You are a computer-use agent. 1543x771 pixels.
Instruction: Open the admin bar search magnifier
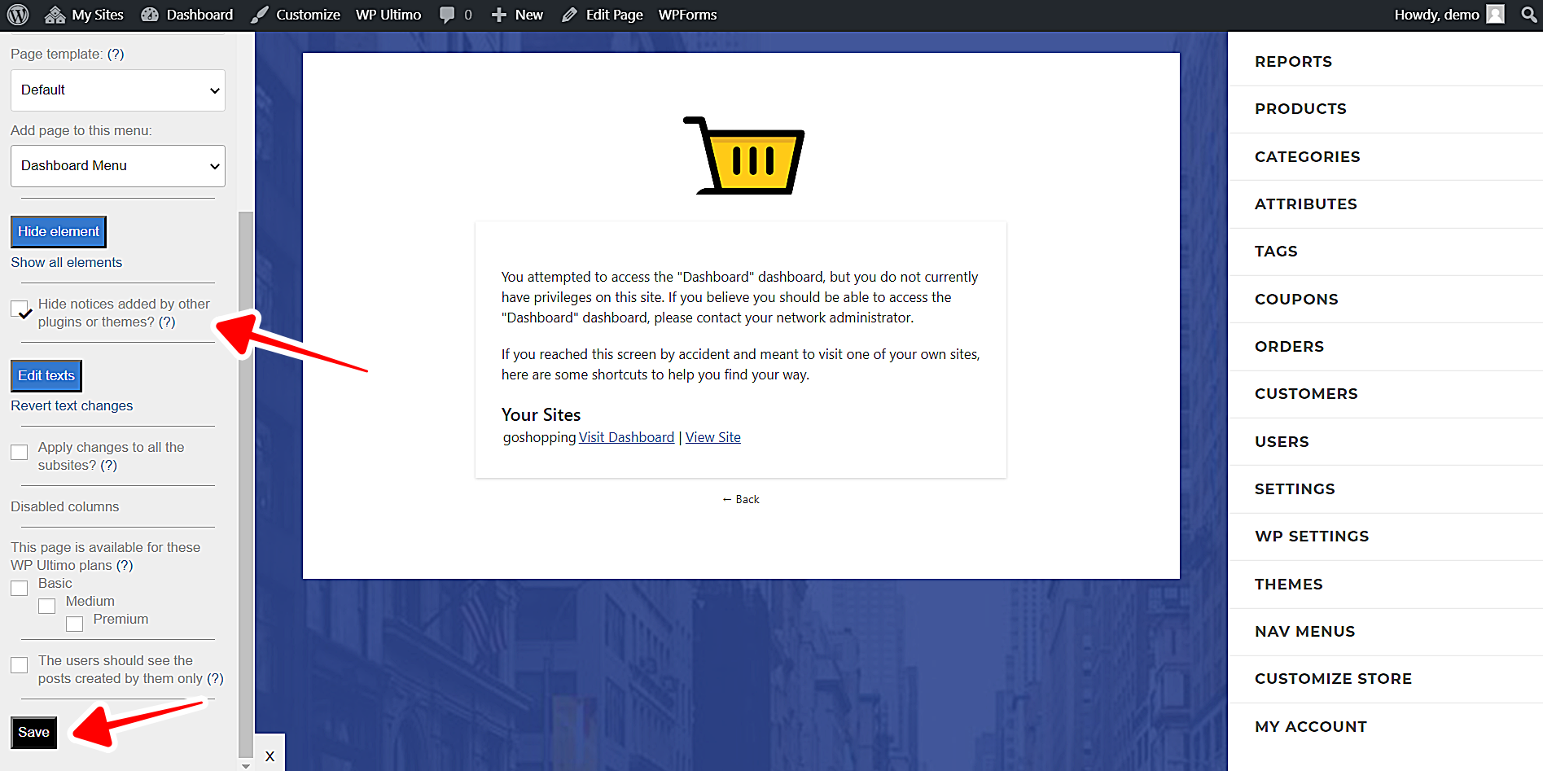(x=1528, y=15)
